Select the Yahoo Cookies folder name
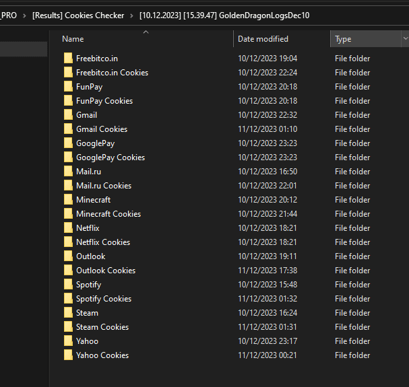The height and width of the screenshot is (387, 409). tap(102, 355)
